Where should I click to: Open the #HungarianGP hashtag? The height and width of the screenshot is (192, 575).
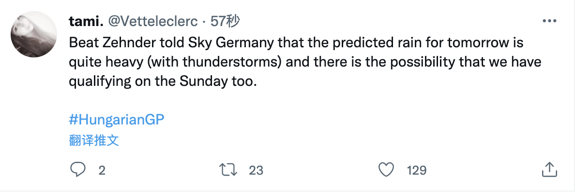point(116,120)
